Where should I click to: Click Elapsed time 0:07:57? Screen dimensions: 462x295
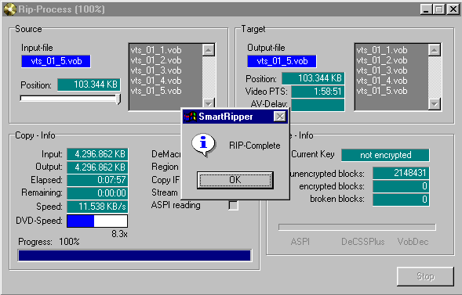click(97, 180)
